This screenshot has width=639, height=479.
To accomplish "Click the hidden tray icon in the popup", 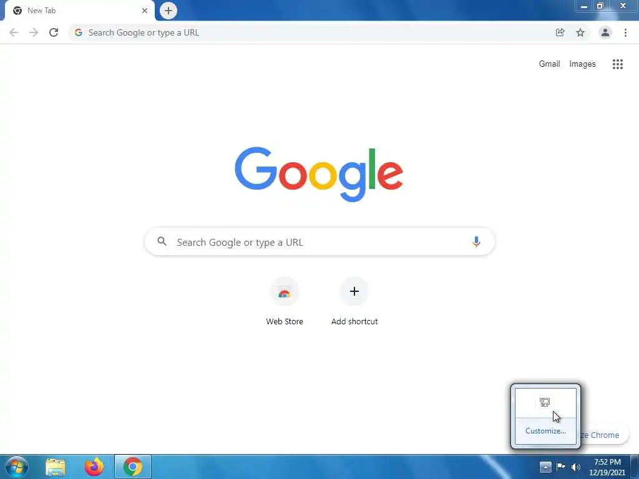I will tap(544, 402).
